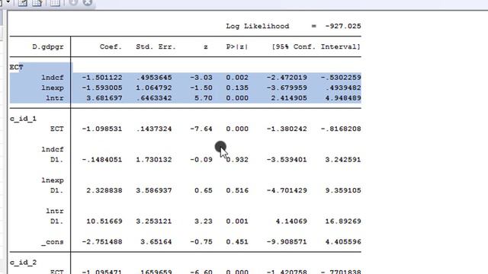The image size is (488, 274).
Task: Click the c_id_1 panel label
Action: 23,119
